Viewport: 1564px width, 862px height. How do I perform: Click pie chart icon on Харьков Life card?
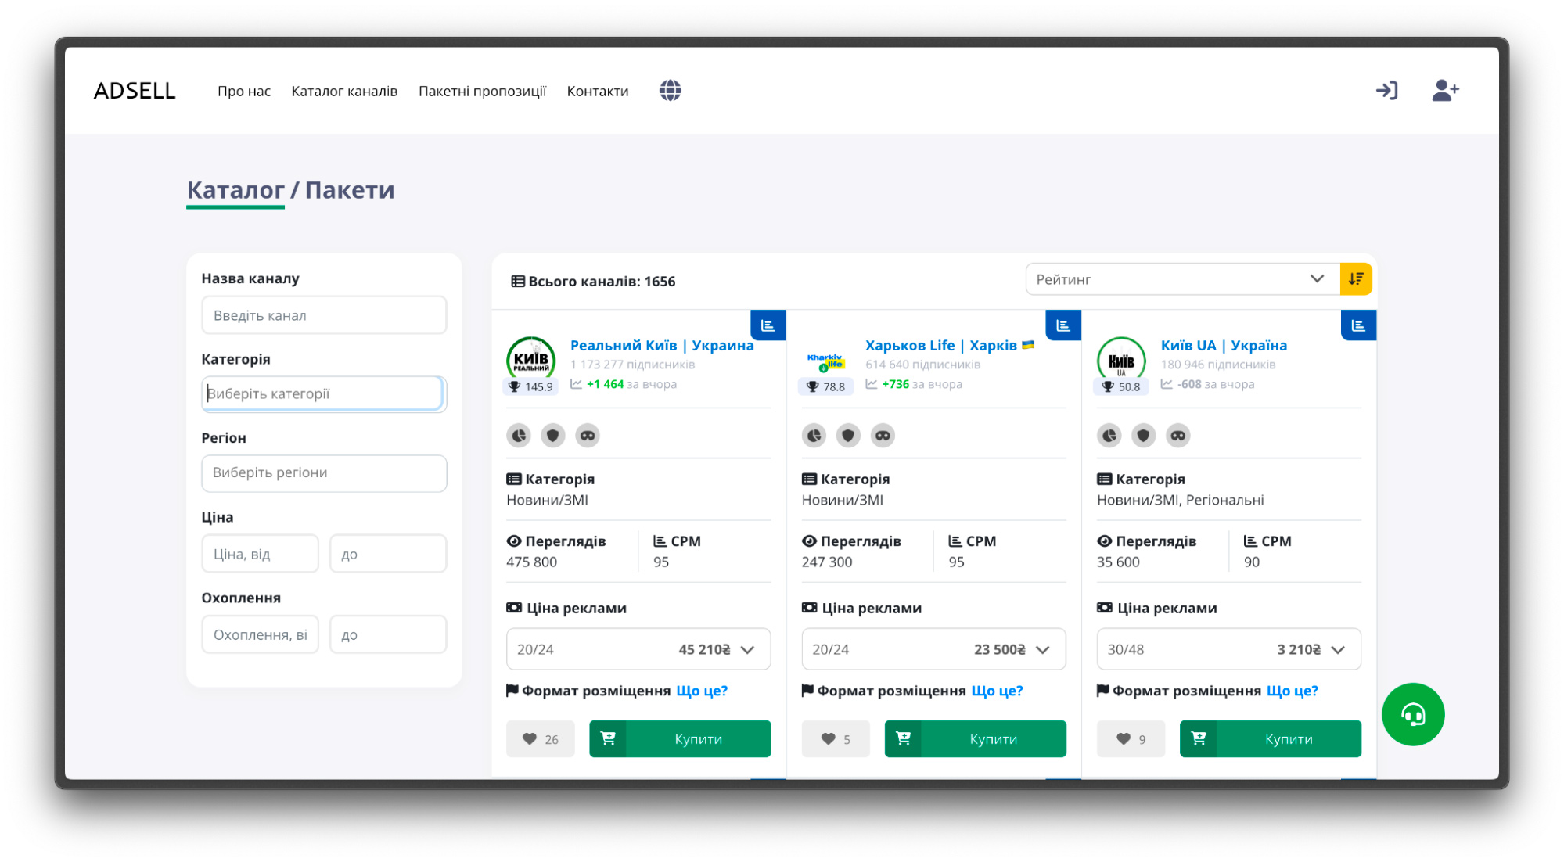pos(814,436)
